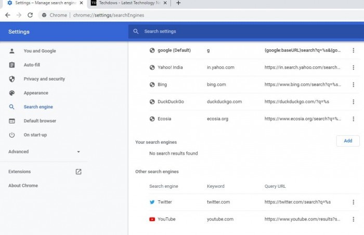Close the Settings tab
Viewport: 364px width, 235px height.
click(x=81, y=3)
